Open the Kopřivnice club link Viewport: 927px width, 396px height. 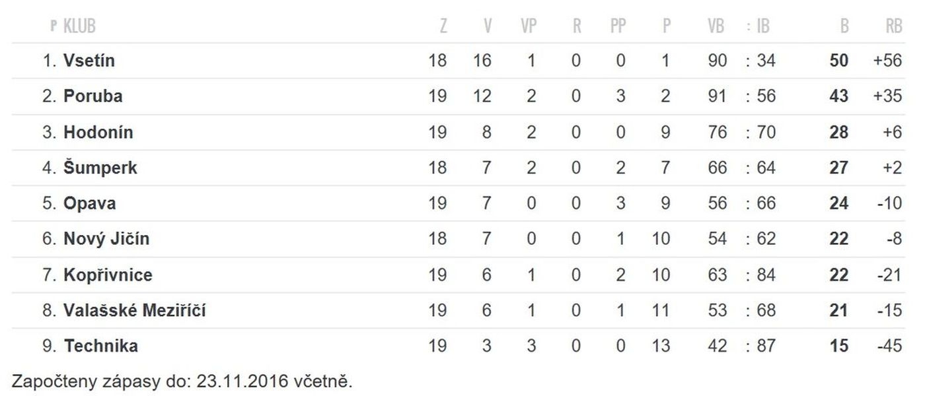[x=108, y=275]
